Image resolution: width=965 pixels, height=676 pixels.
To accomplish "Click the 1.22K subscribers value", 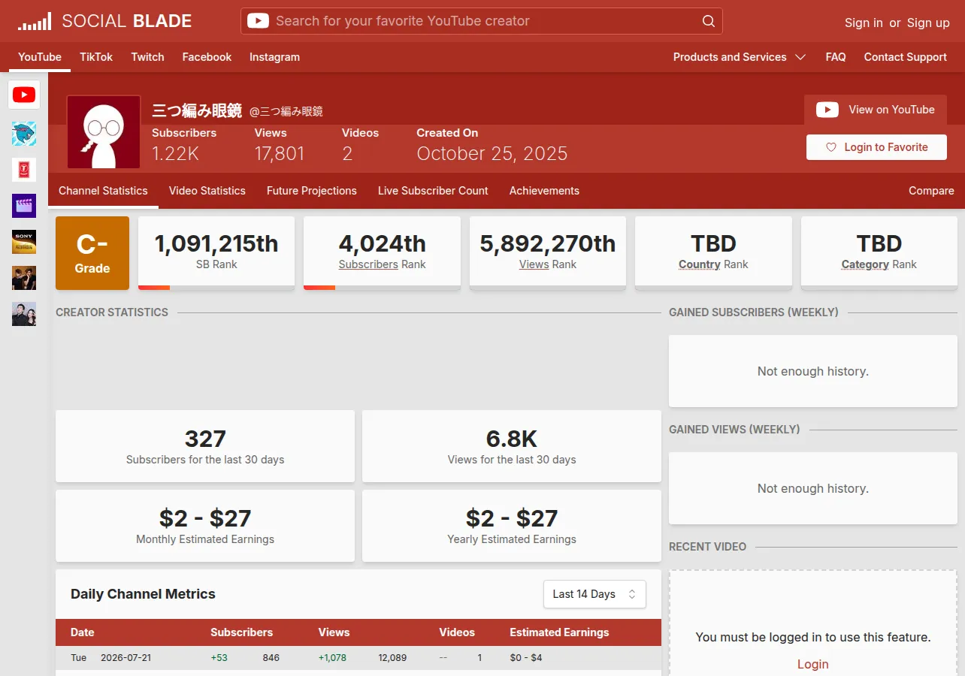I will 175,154.
